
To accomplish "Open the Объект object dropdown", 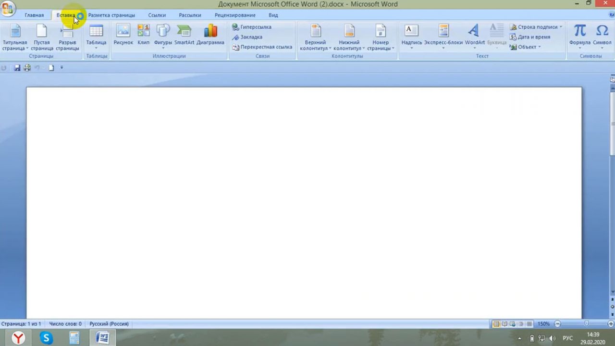I will (x=525, y=47).
